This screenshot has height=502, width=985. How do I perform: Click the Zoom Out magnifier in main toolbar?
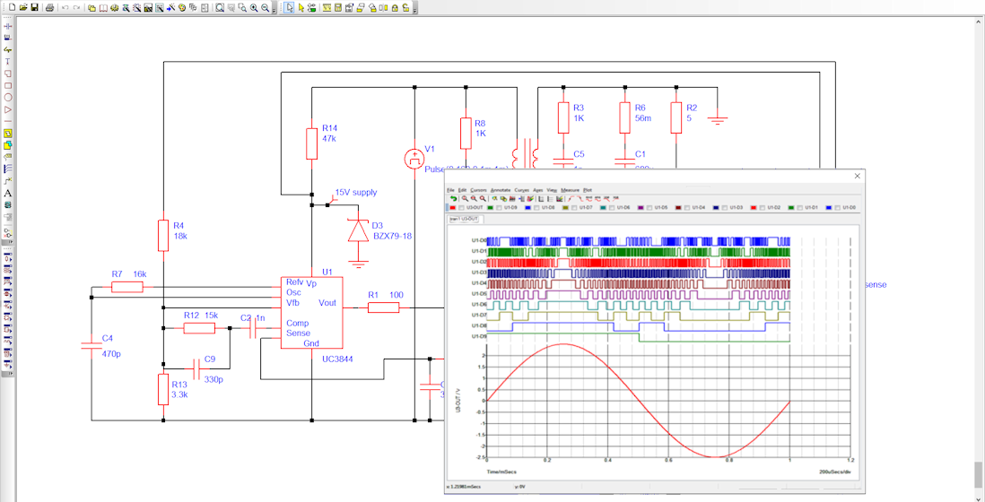click(x=266, y=7)
